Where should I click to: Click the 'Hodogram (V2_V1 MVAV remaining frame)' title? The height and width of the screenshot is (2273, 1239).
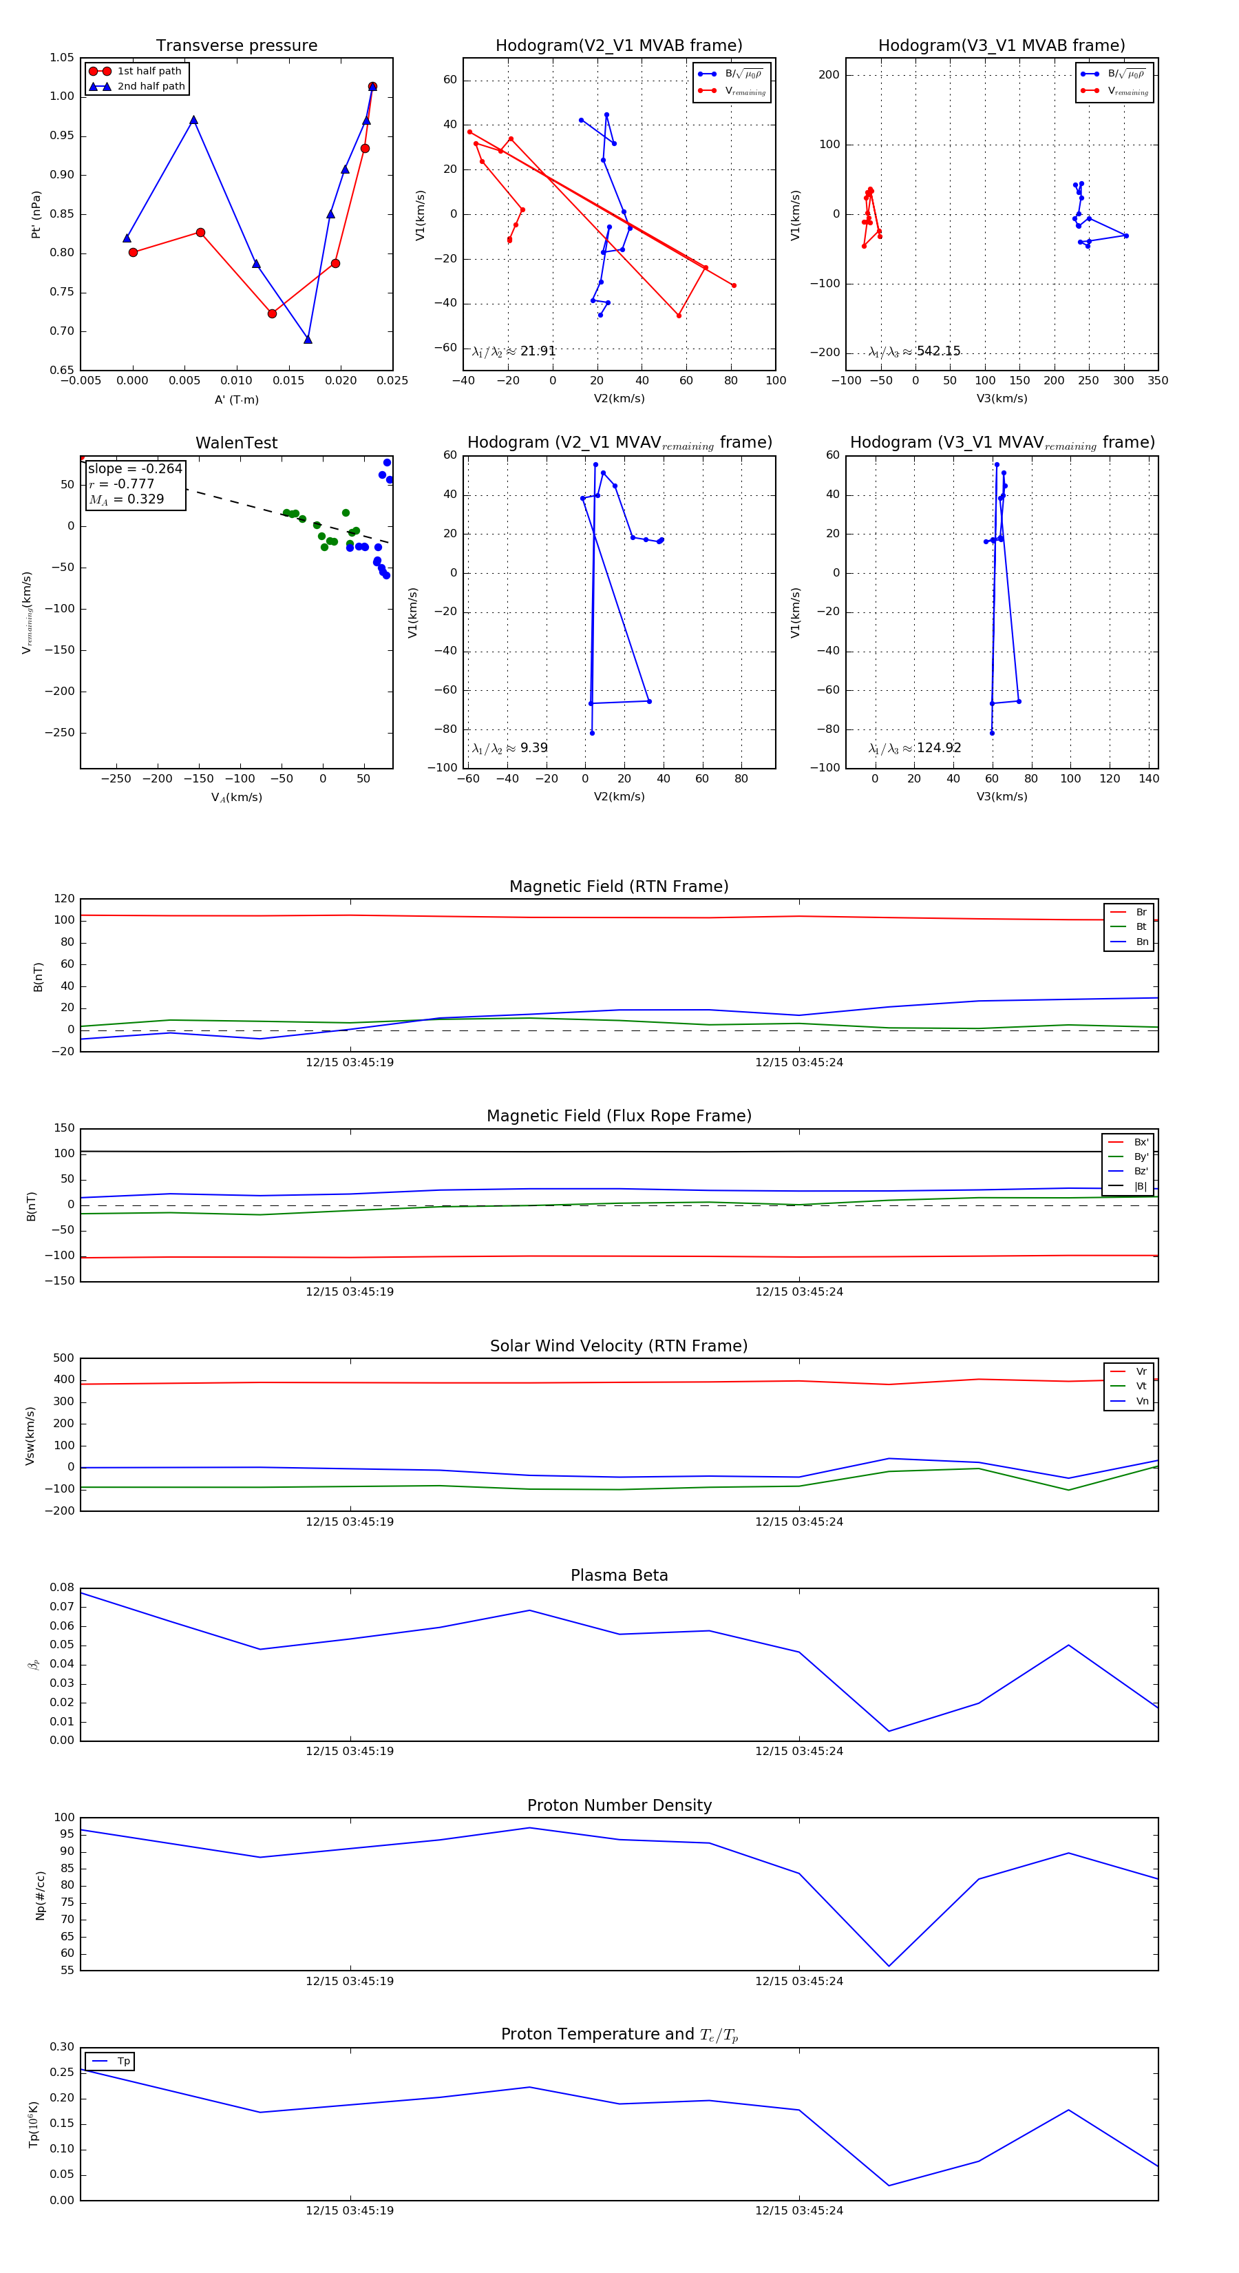tap(619, 443)
